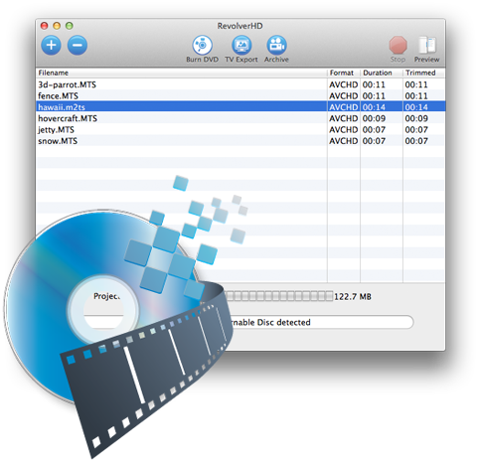Viewport: 477px width, 463px height.
Task: Launch the TV Export function
Action: pyautogui.click(x=241, y=50)
